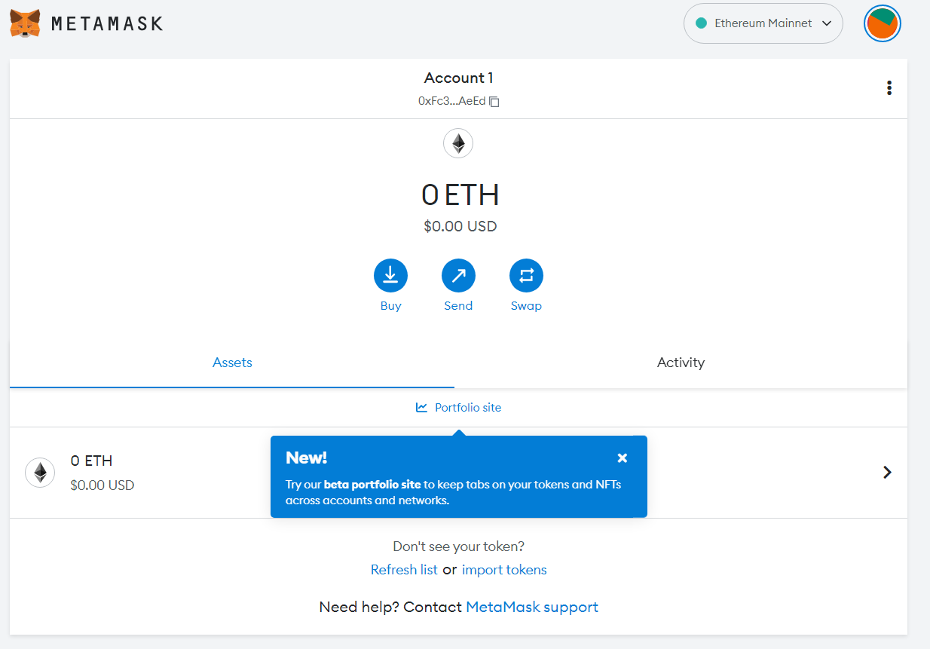The width and height of the screenshot is (930, 649).
Task: Switch to the Activity tab
Action: (681, 363)
